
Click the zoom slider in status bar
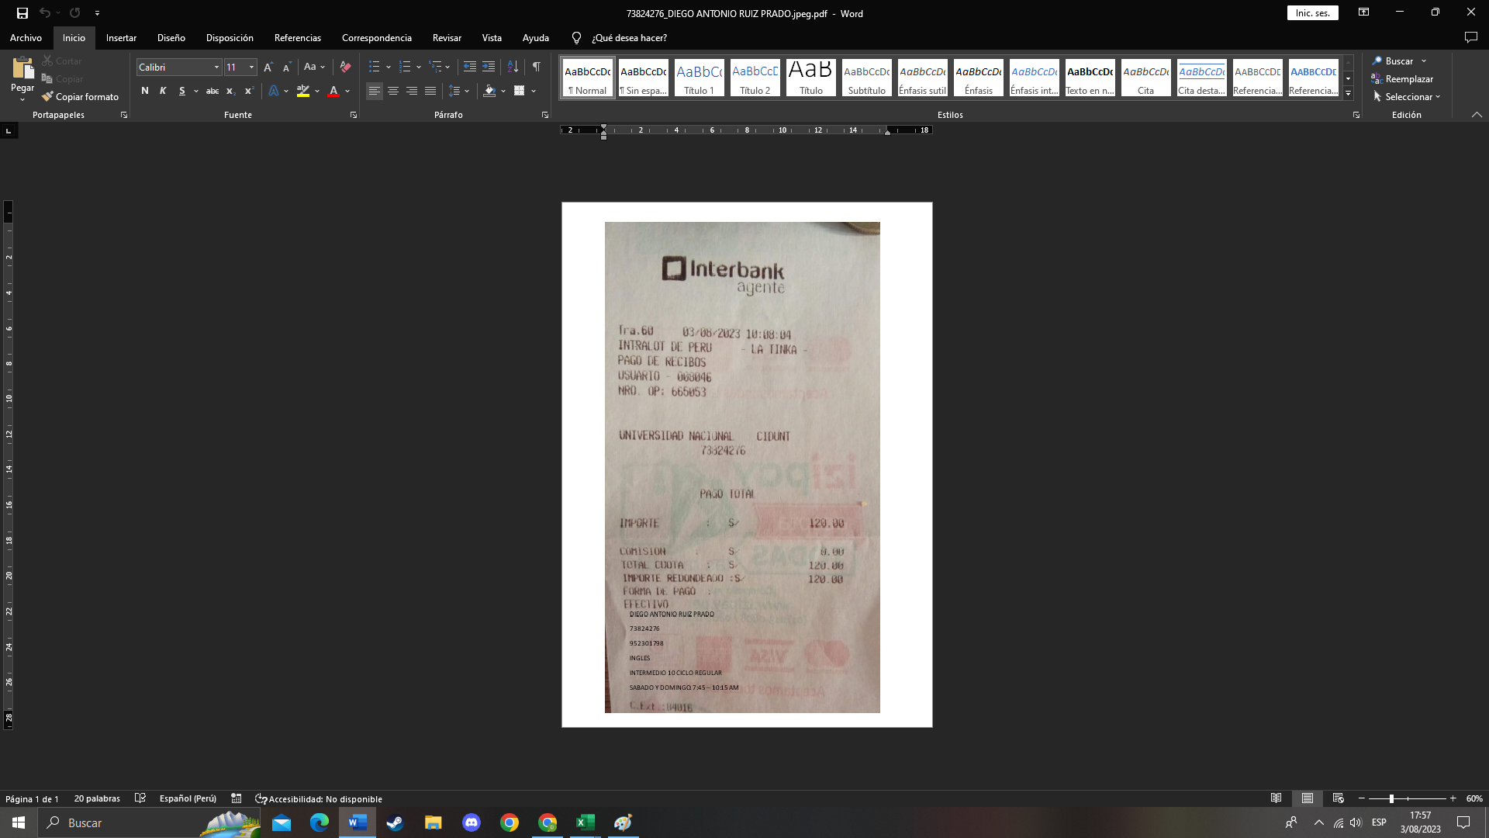(x=1391, y=799)
